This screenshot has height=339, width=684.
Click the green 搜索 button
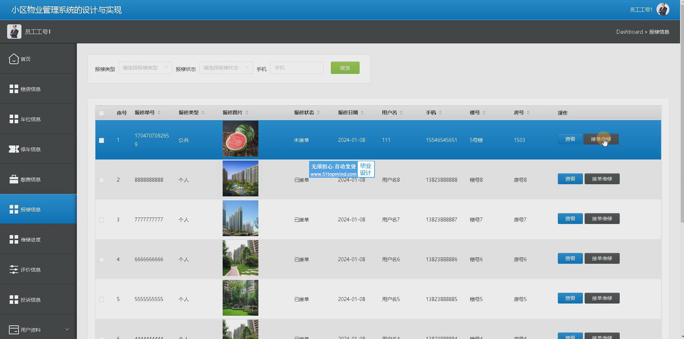click(x=345, y=68)
